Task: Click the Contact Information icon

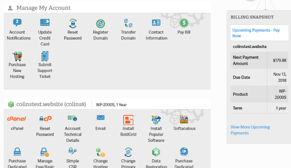Action: click(x=156, y=23)
